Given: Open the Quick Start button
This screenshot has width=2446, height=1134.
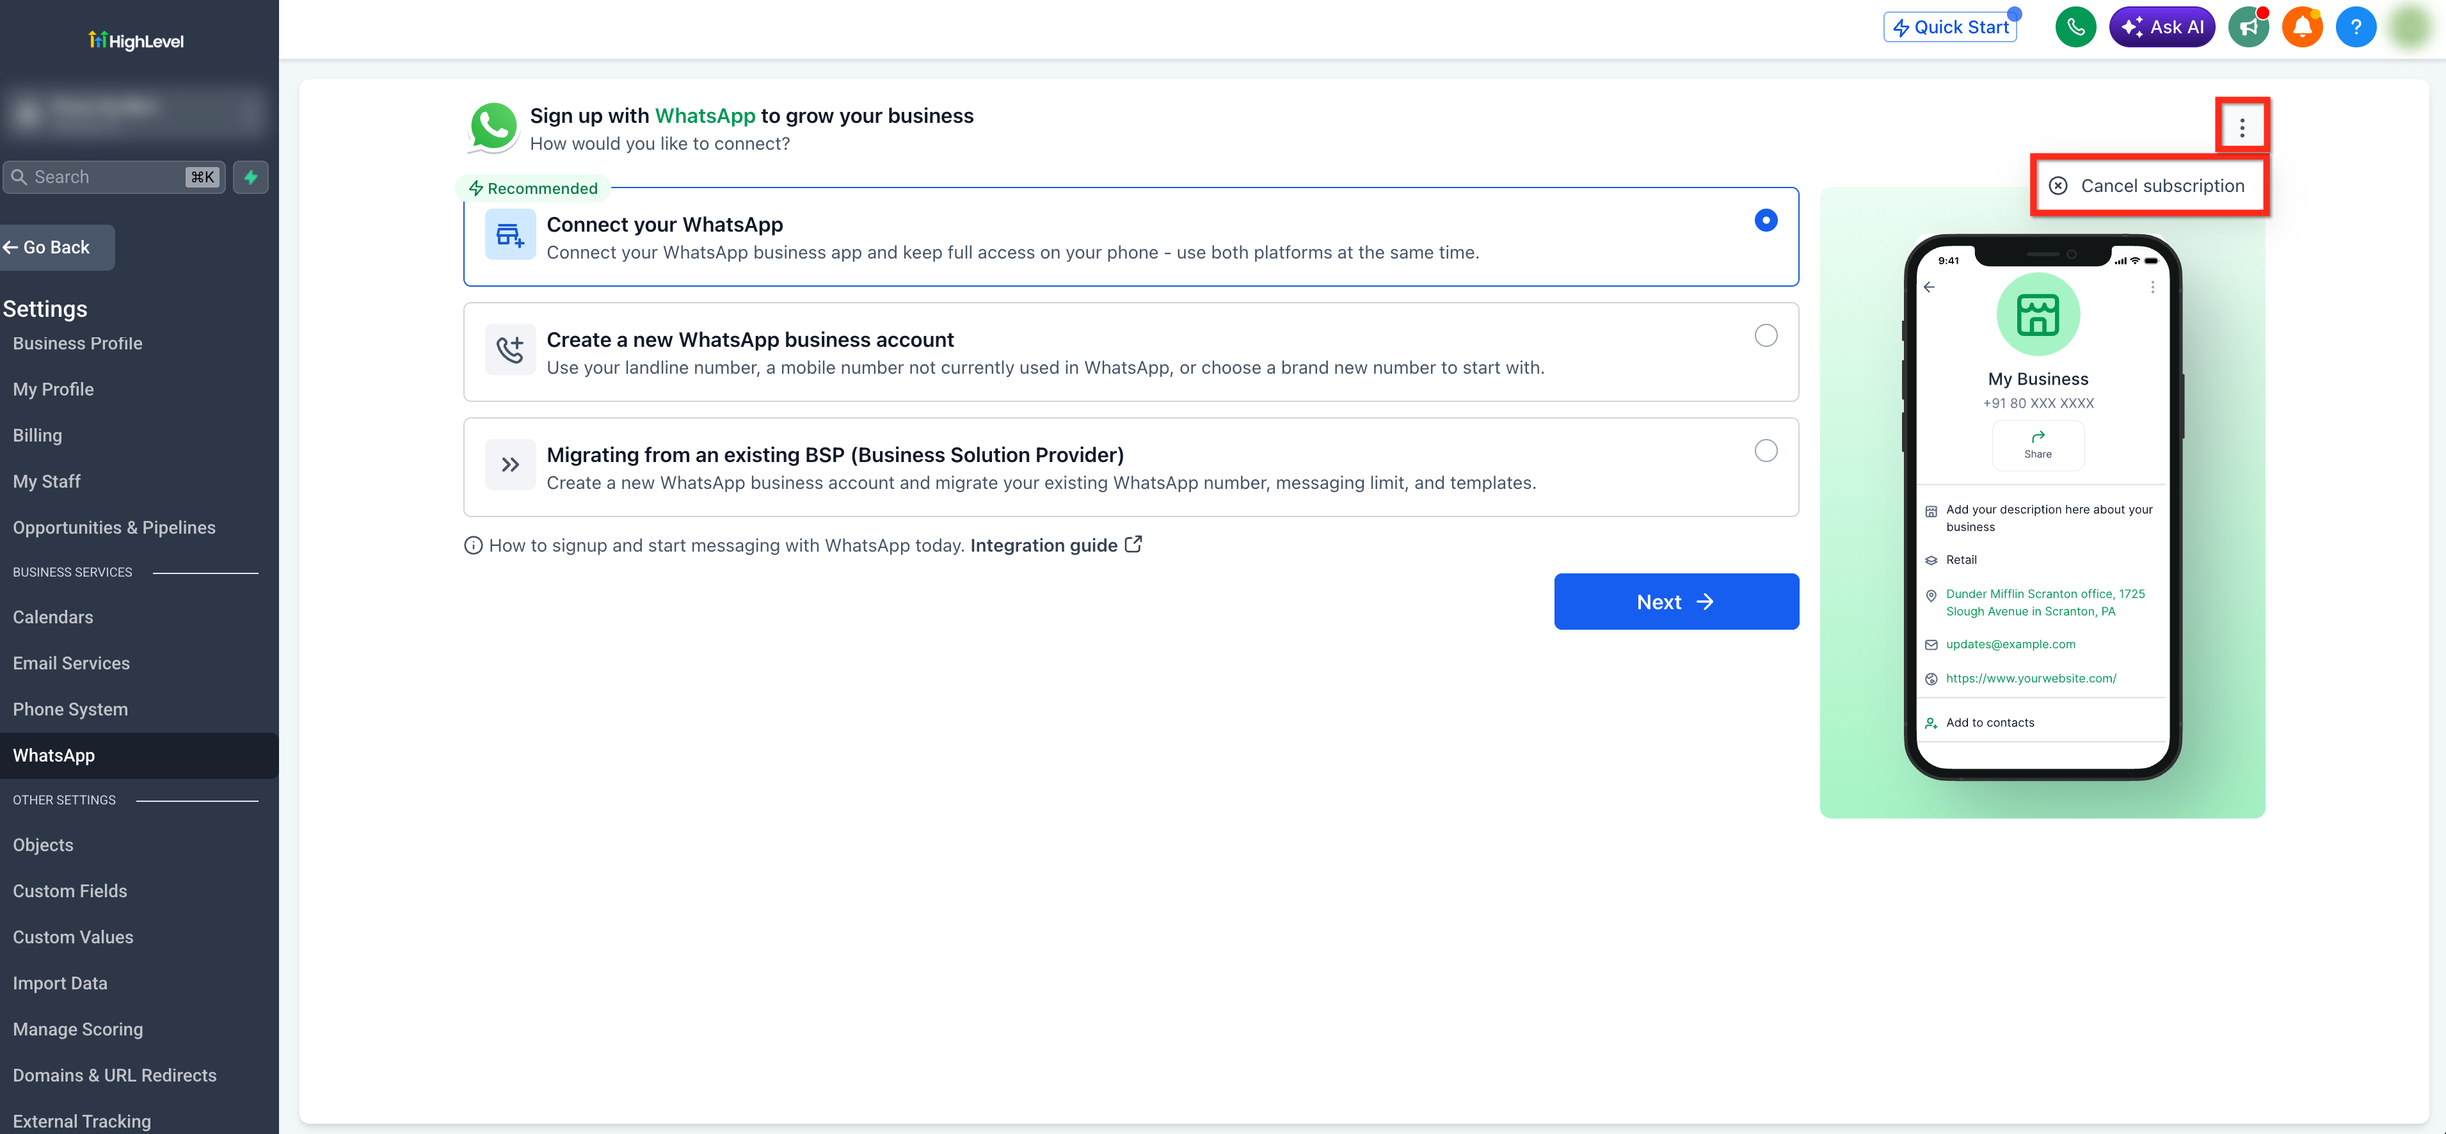Looking at the screenshot, I should [x=1951, y=28].
